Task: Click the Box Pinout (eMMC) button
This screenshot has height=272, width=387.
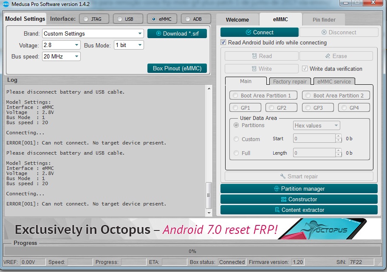Action: click(177, 68)
